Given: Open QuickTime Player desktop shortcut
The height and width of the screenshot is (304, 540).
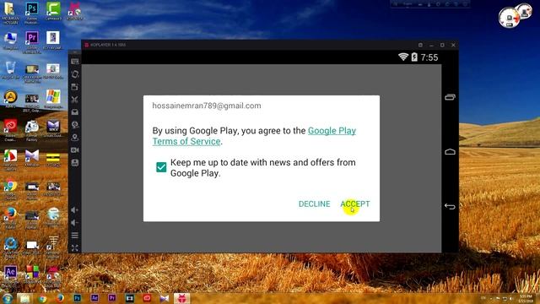Looking at the screenshot, I should (10, 247).
